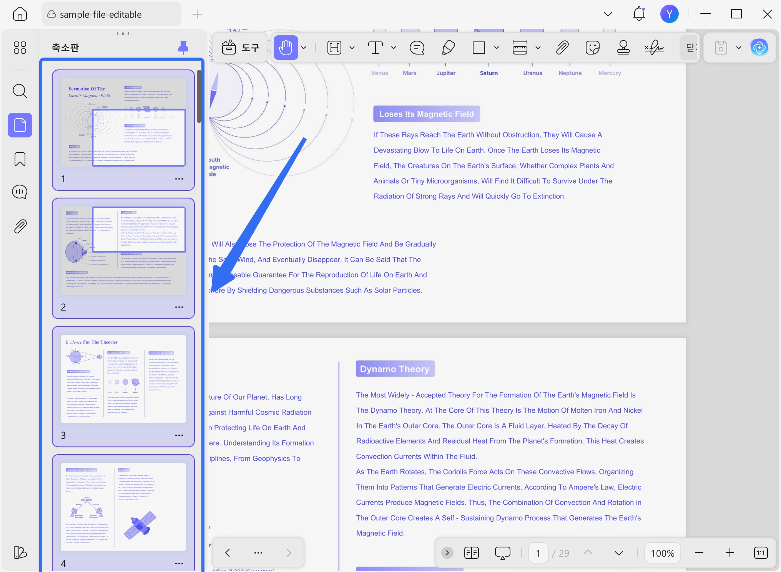
Task: Select the comment note tool
Action: (x=417, y=48)
